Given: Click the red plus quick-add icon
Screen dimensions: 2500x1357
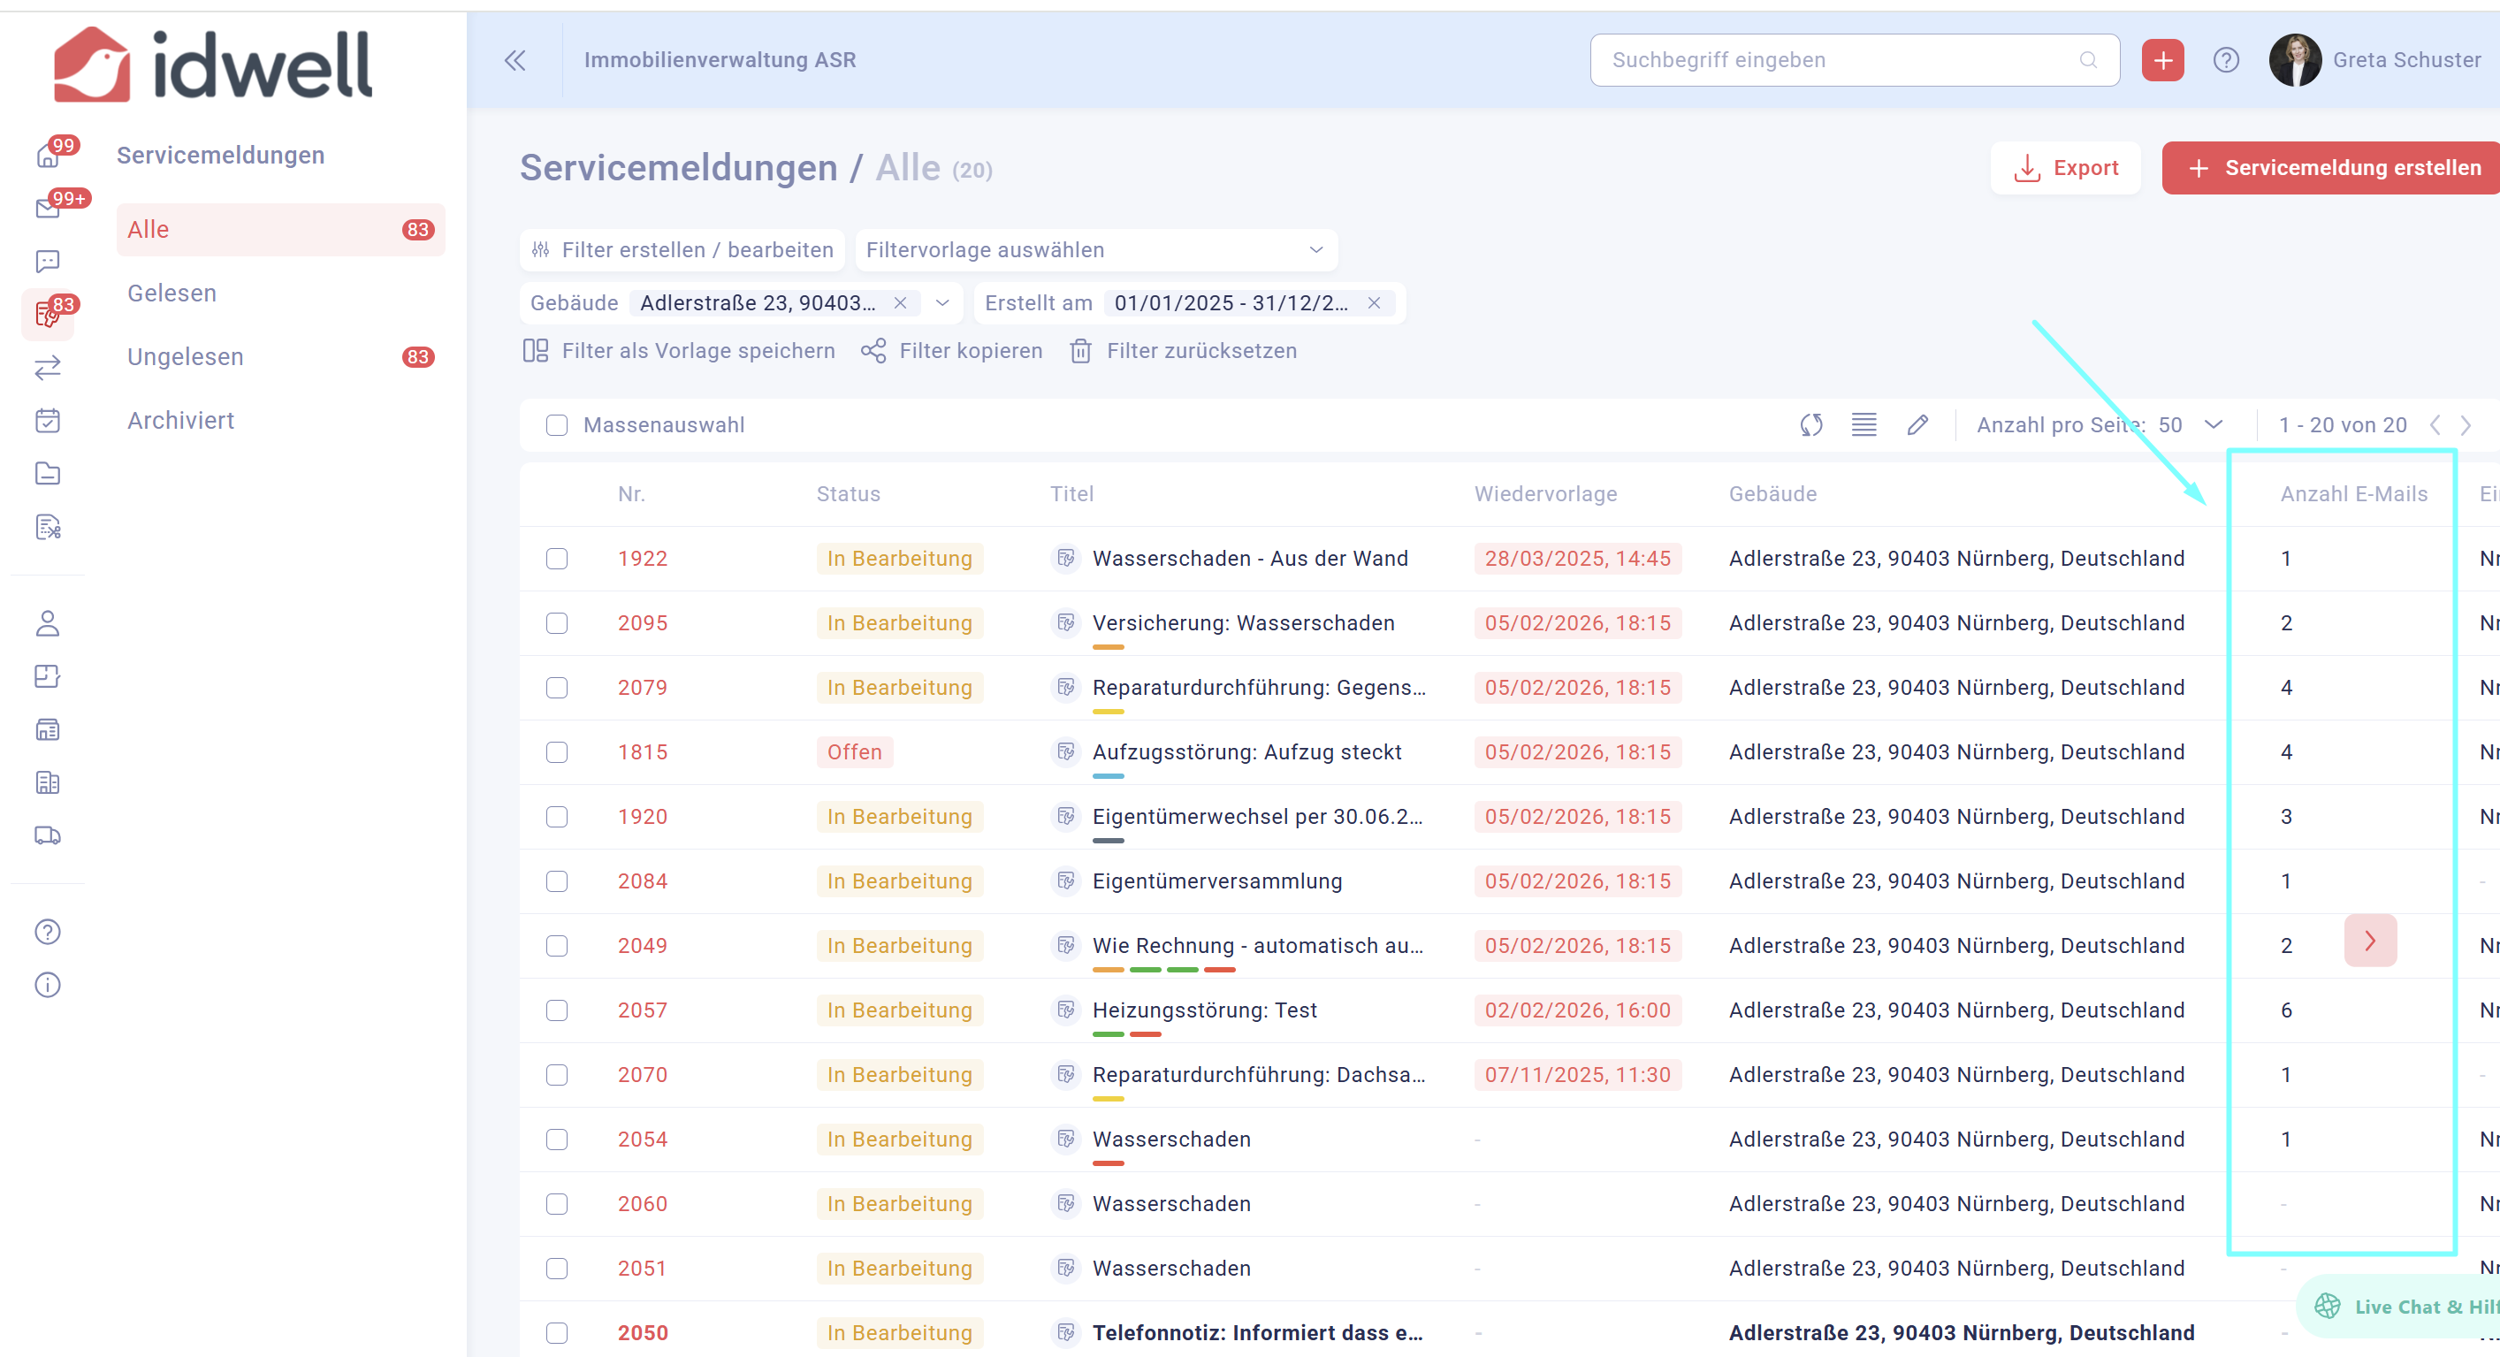Looking at the screenshot, I should (x=2162, y=60).
